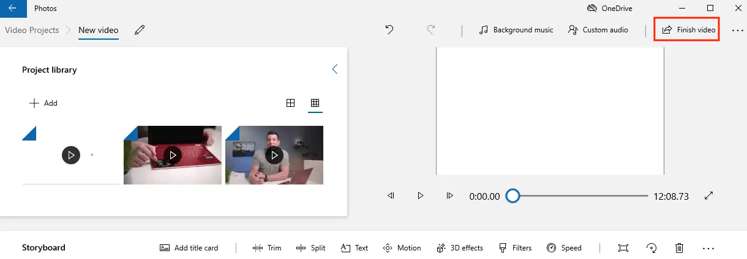Viewport: 747px width, 259px height.
Task: Step back one frame in preview
Action: pyautogui.click(x=391, y=196)
